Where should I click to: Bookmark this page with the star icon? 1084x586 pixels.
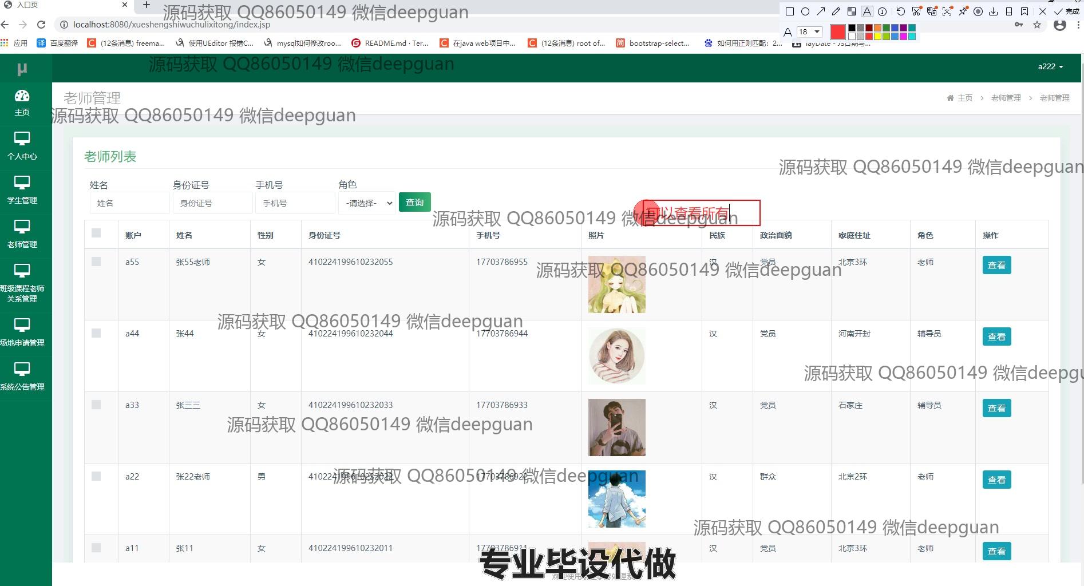pos(1037,25)
